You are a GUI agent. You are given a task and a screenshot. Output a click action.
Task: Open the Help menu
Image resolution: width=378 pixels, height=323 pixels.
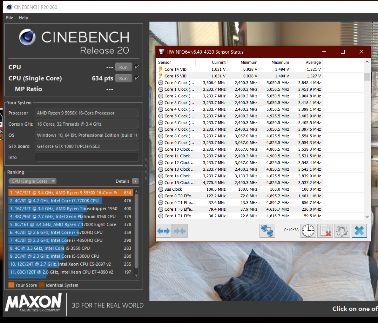24,17
